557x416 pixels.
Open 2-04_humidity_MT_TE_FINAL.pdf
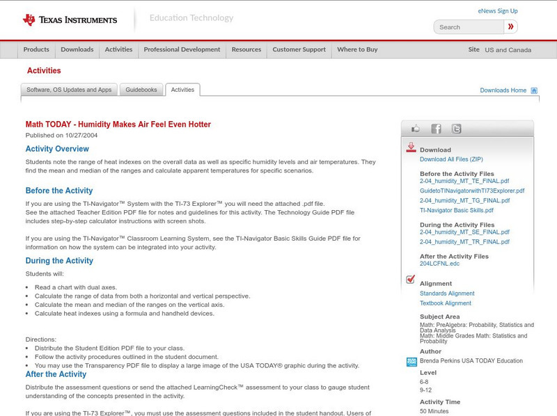464,181
